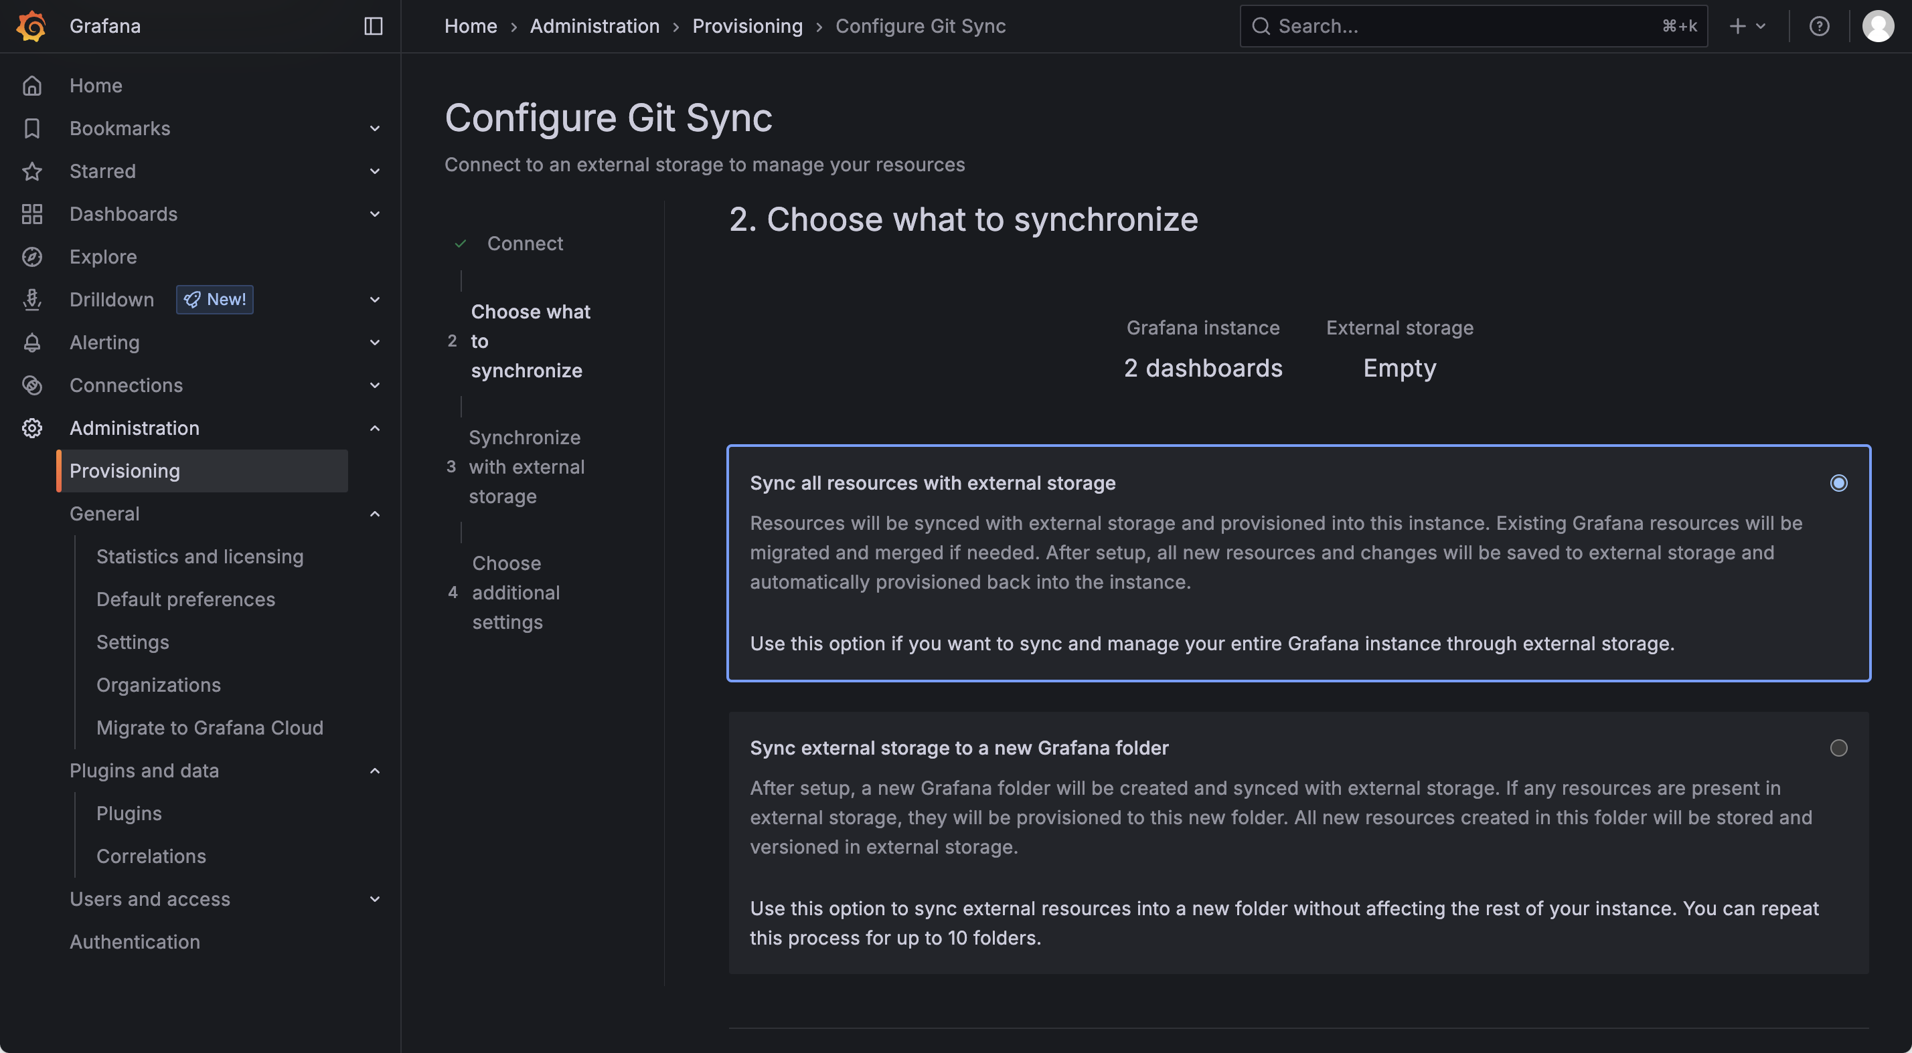Click the 'Users and access' label
The height and width of the screenshot is (1053, 1912).
[150, 900]
